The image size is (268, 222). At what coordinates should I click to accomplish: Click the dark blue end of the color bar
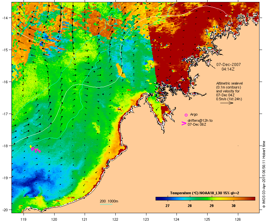pos(158,198)
